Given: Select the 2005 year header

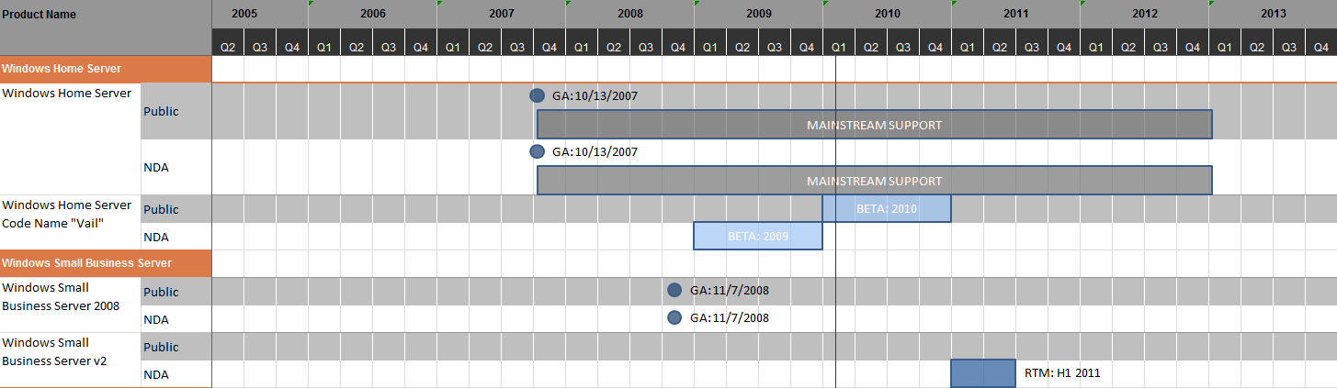Looking at the screenshot, I should (244, 14).
